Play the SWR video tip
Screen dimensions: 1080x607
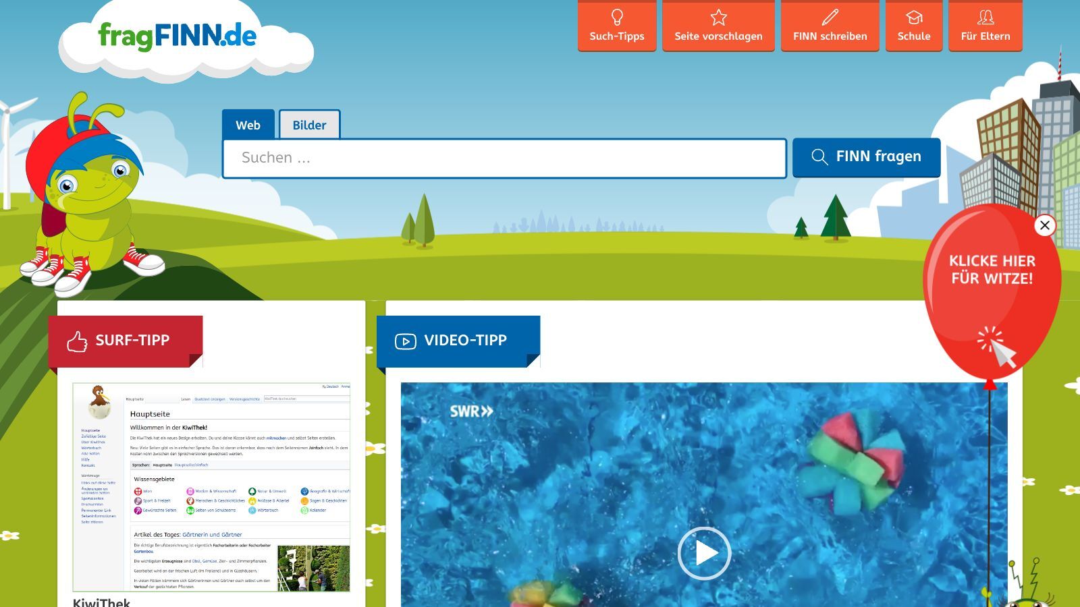704,553
